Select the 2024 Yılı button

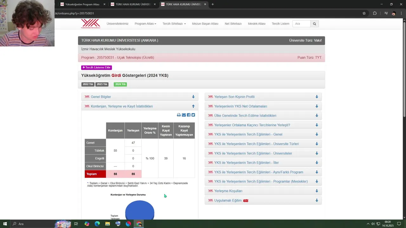[120, 84]
